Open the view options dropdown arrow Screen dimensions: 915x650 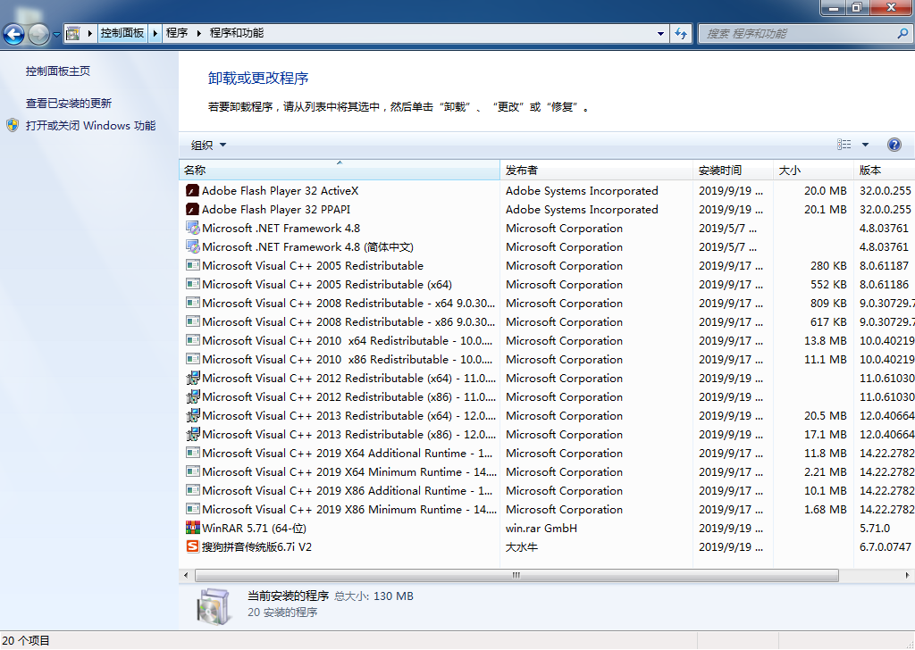[865, 145]
